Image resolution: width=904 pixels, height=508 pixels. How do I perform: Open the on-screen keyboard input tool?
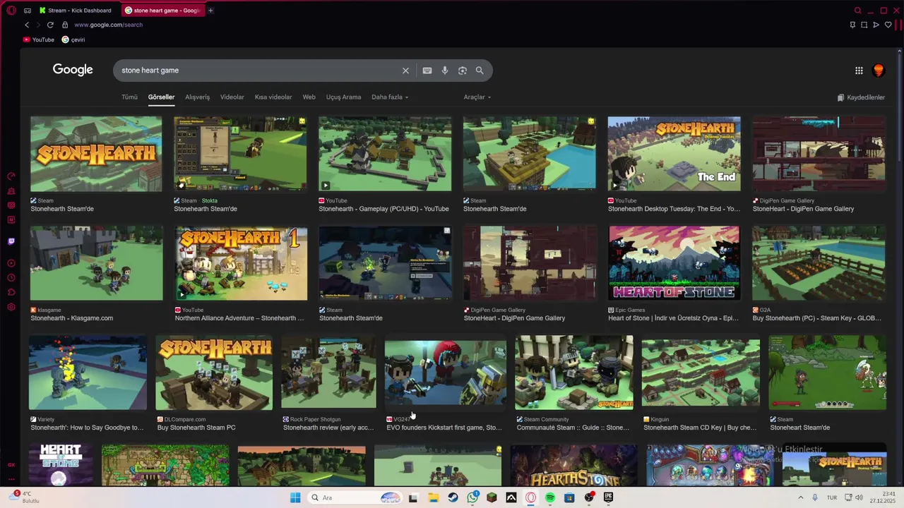pos(427,71)
